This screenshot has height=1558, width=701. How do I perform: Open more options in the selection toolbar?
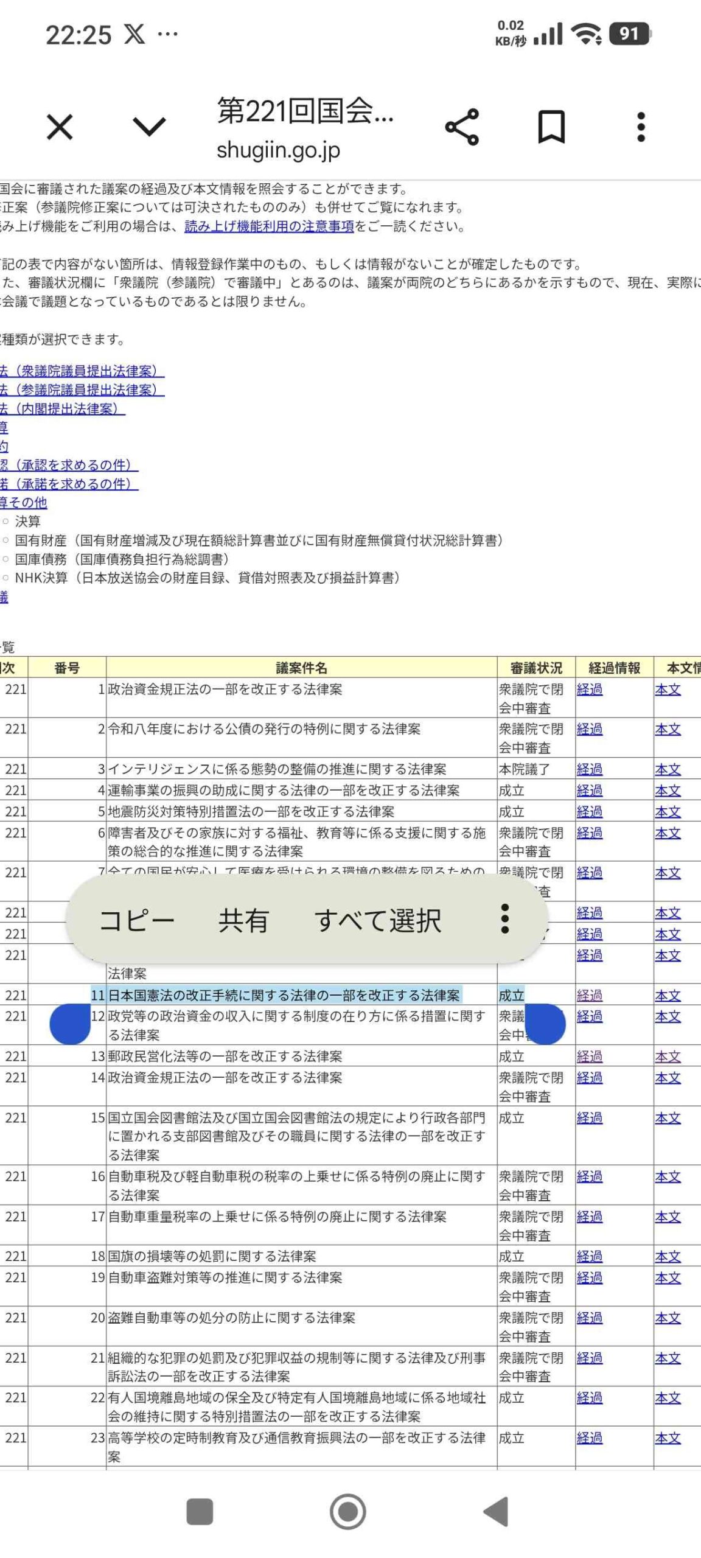504,918
